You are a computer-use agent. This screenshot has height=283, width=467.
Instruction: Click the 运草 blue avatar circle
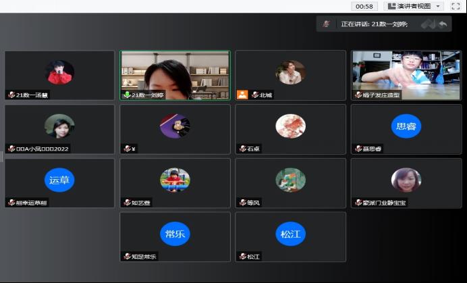59,180
